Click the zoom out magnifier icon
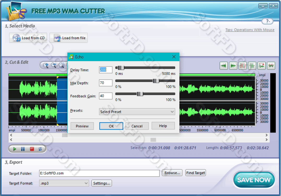The width and height of the screenshot is (281, 196). point(54,65)
